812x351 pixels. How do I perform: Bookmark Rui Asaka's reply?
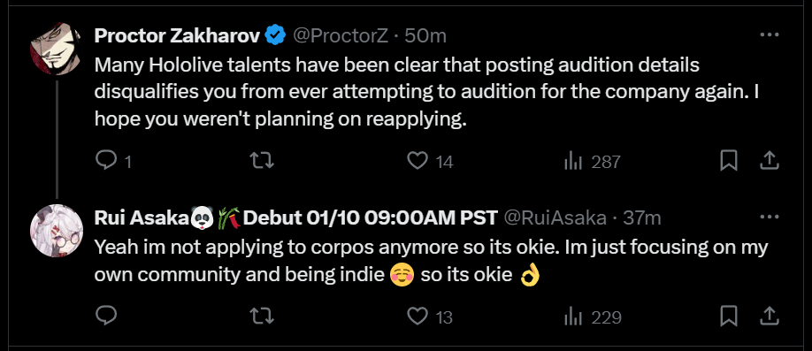pyautogui.click(x=729, y=317)
